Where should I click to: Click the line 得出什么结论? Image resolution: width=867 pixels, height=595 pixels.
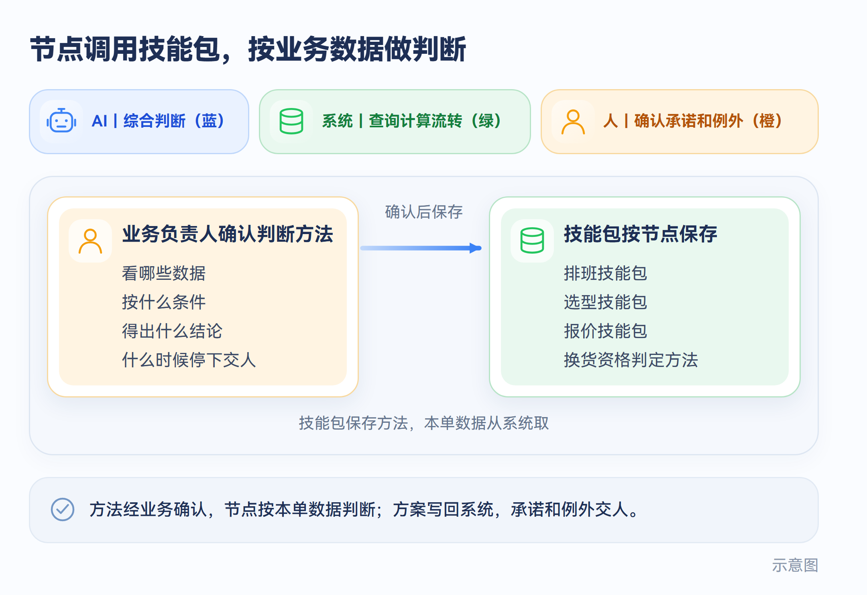pos(172,331)
